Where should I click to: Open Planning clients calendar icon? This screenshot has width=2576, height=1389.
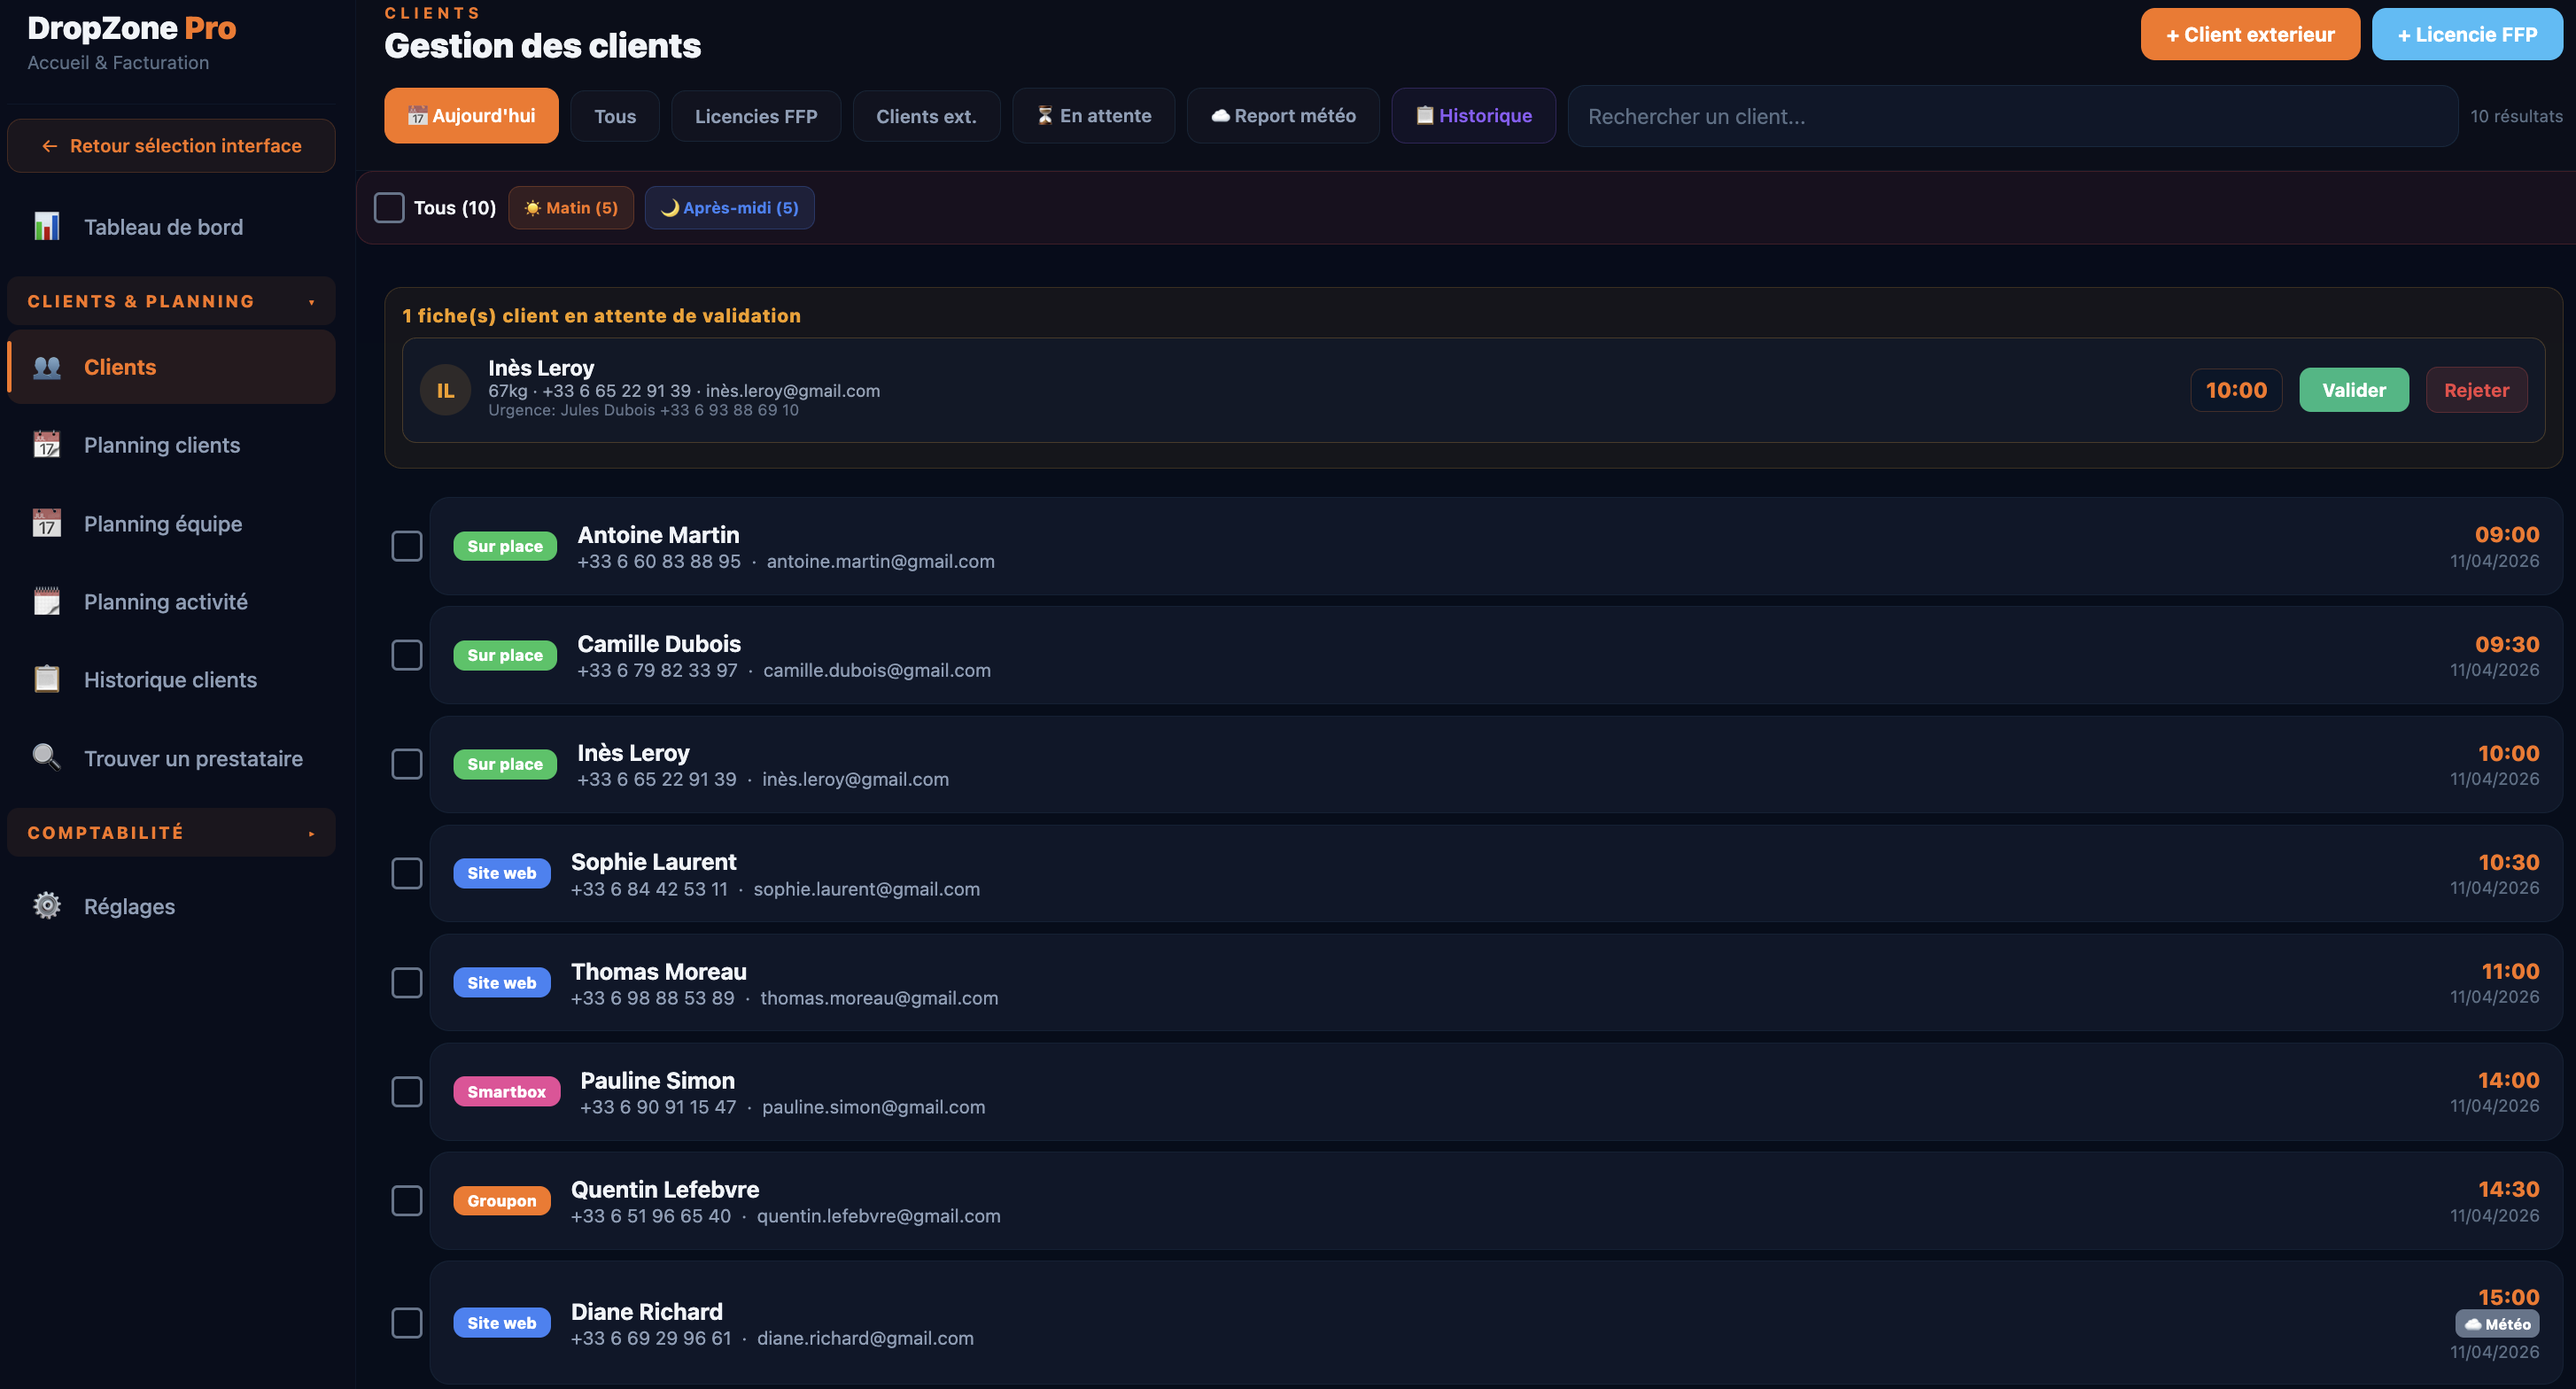tap(46, 445)
